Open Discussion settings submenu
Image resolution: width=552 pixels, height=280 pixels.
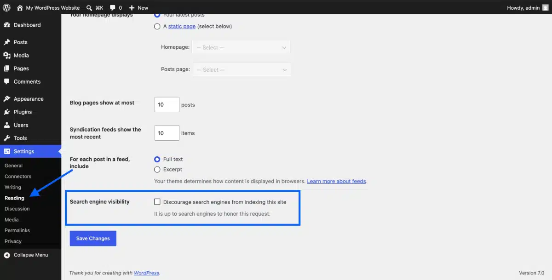click(17, 209)
